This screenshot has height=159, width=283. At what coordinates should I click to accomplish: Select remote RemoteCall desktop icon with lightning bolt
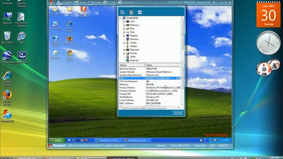click(x=84, y=11)
